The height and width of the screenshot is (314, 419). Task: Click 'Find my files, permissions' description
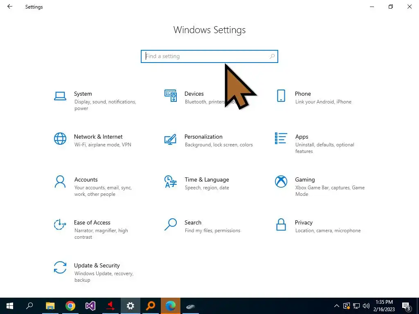click(212, 231)
